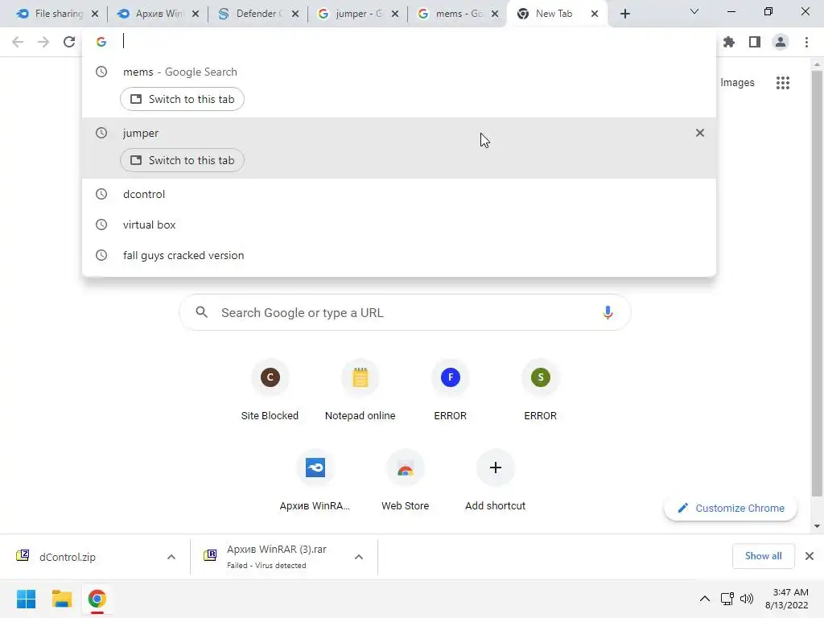The image size is (824, 618).
Task: Click the address bar input
Action: coord(399,42)
